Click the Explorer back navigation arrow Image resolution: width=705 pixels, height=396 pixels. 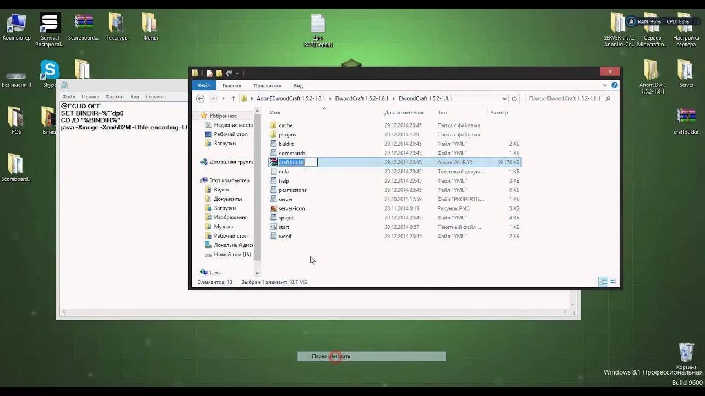pyautogui.click(x=200, y=98)
